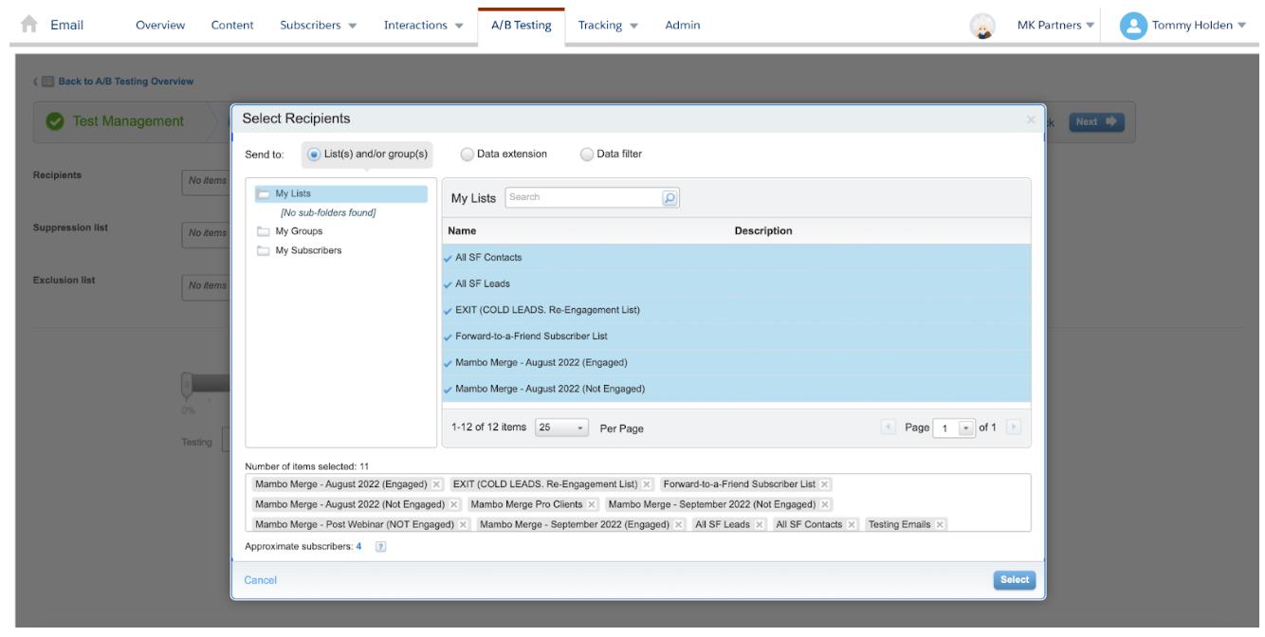Click the Tommy Holden user avatar
Screen dimensions: 1265x637
[x=1133, y=25]
